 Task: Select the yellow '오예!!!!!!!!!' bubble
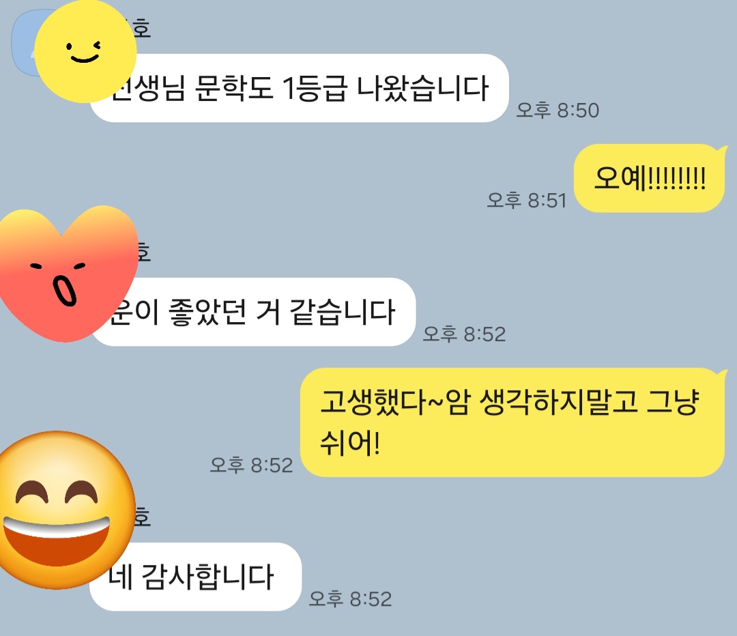(x=650, y=178)
